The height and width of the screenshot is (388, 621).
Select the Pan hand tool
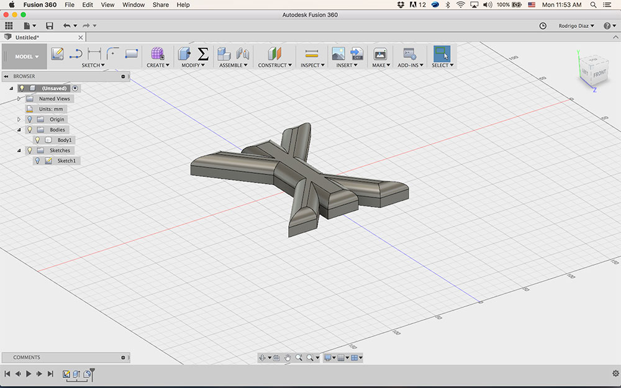pyautogui.click(x=288, y=358)
